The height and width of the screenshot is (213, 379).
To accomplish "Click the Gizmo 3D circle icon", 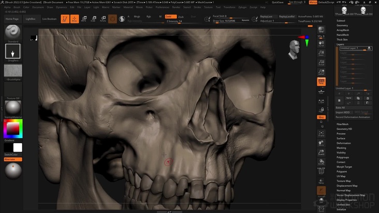I will point(113,19).
